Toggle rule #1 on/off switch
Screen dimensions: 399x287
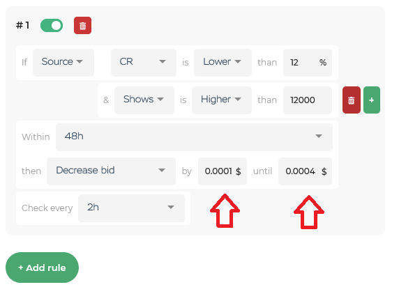coord(52,25)
